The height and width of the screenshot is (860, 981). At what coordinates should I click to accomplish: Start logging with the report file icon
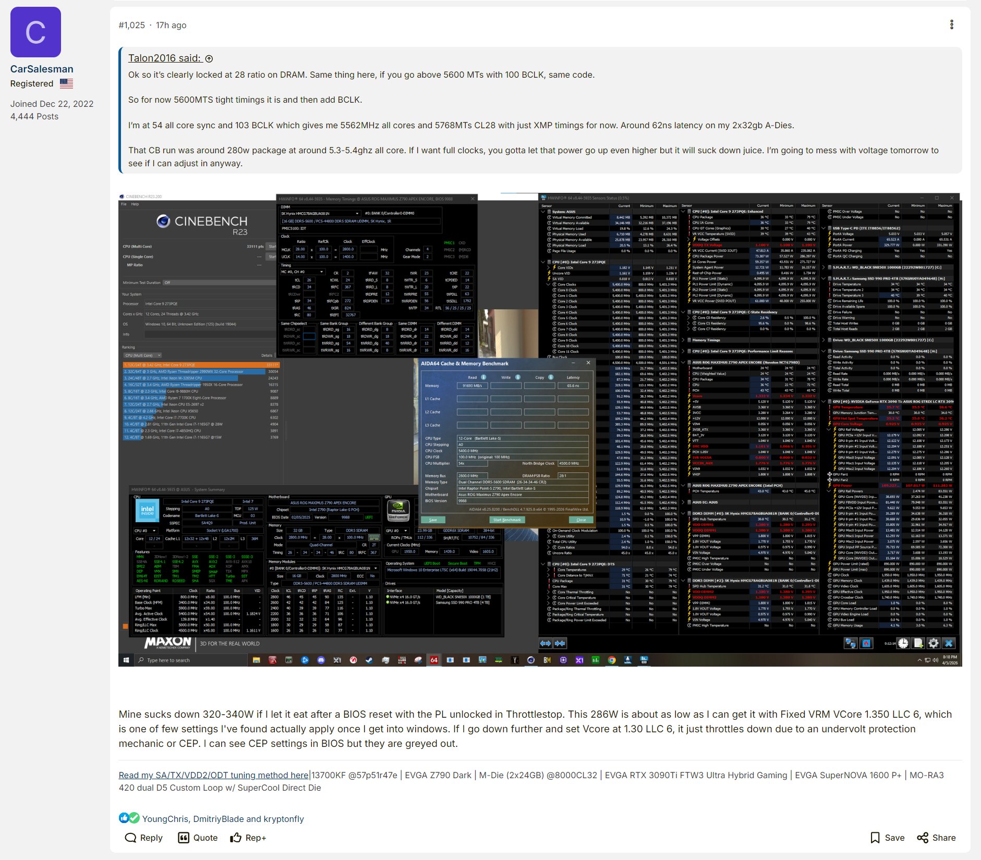point(918,643)
